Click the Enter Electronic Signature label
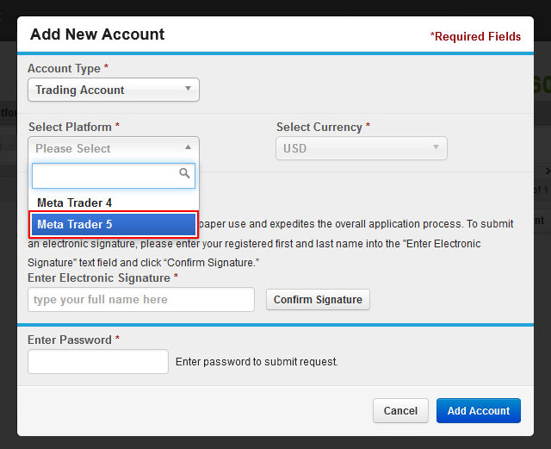Screen dimensions: 551x449 [x=99, y=278]
